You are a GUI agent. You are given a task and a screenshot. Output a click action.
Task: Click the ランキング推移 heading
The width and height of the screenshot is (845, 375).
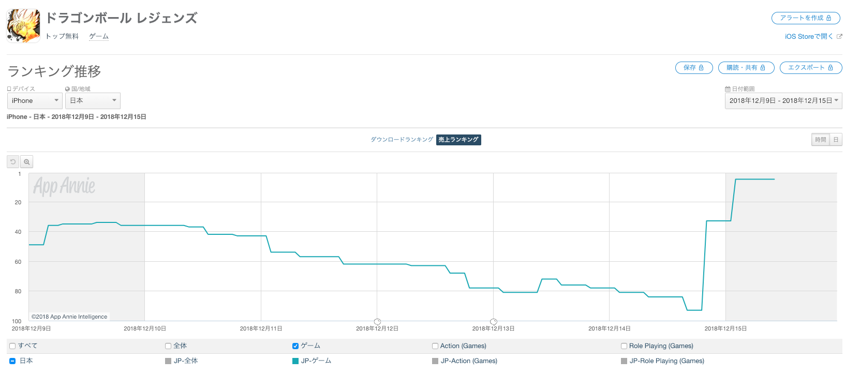pos(54,71)
